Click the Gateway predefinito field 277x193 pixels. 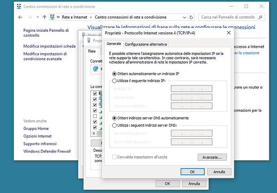pyautogui.click(x=192, y=106)
